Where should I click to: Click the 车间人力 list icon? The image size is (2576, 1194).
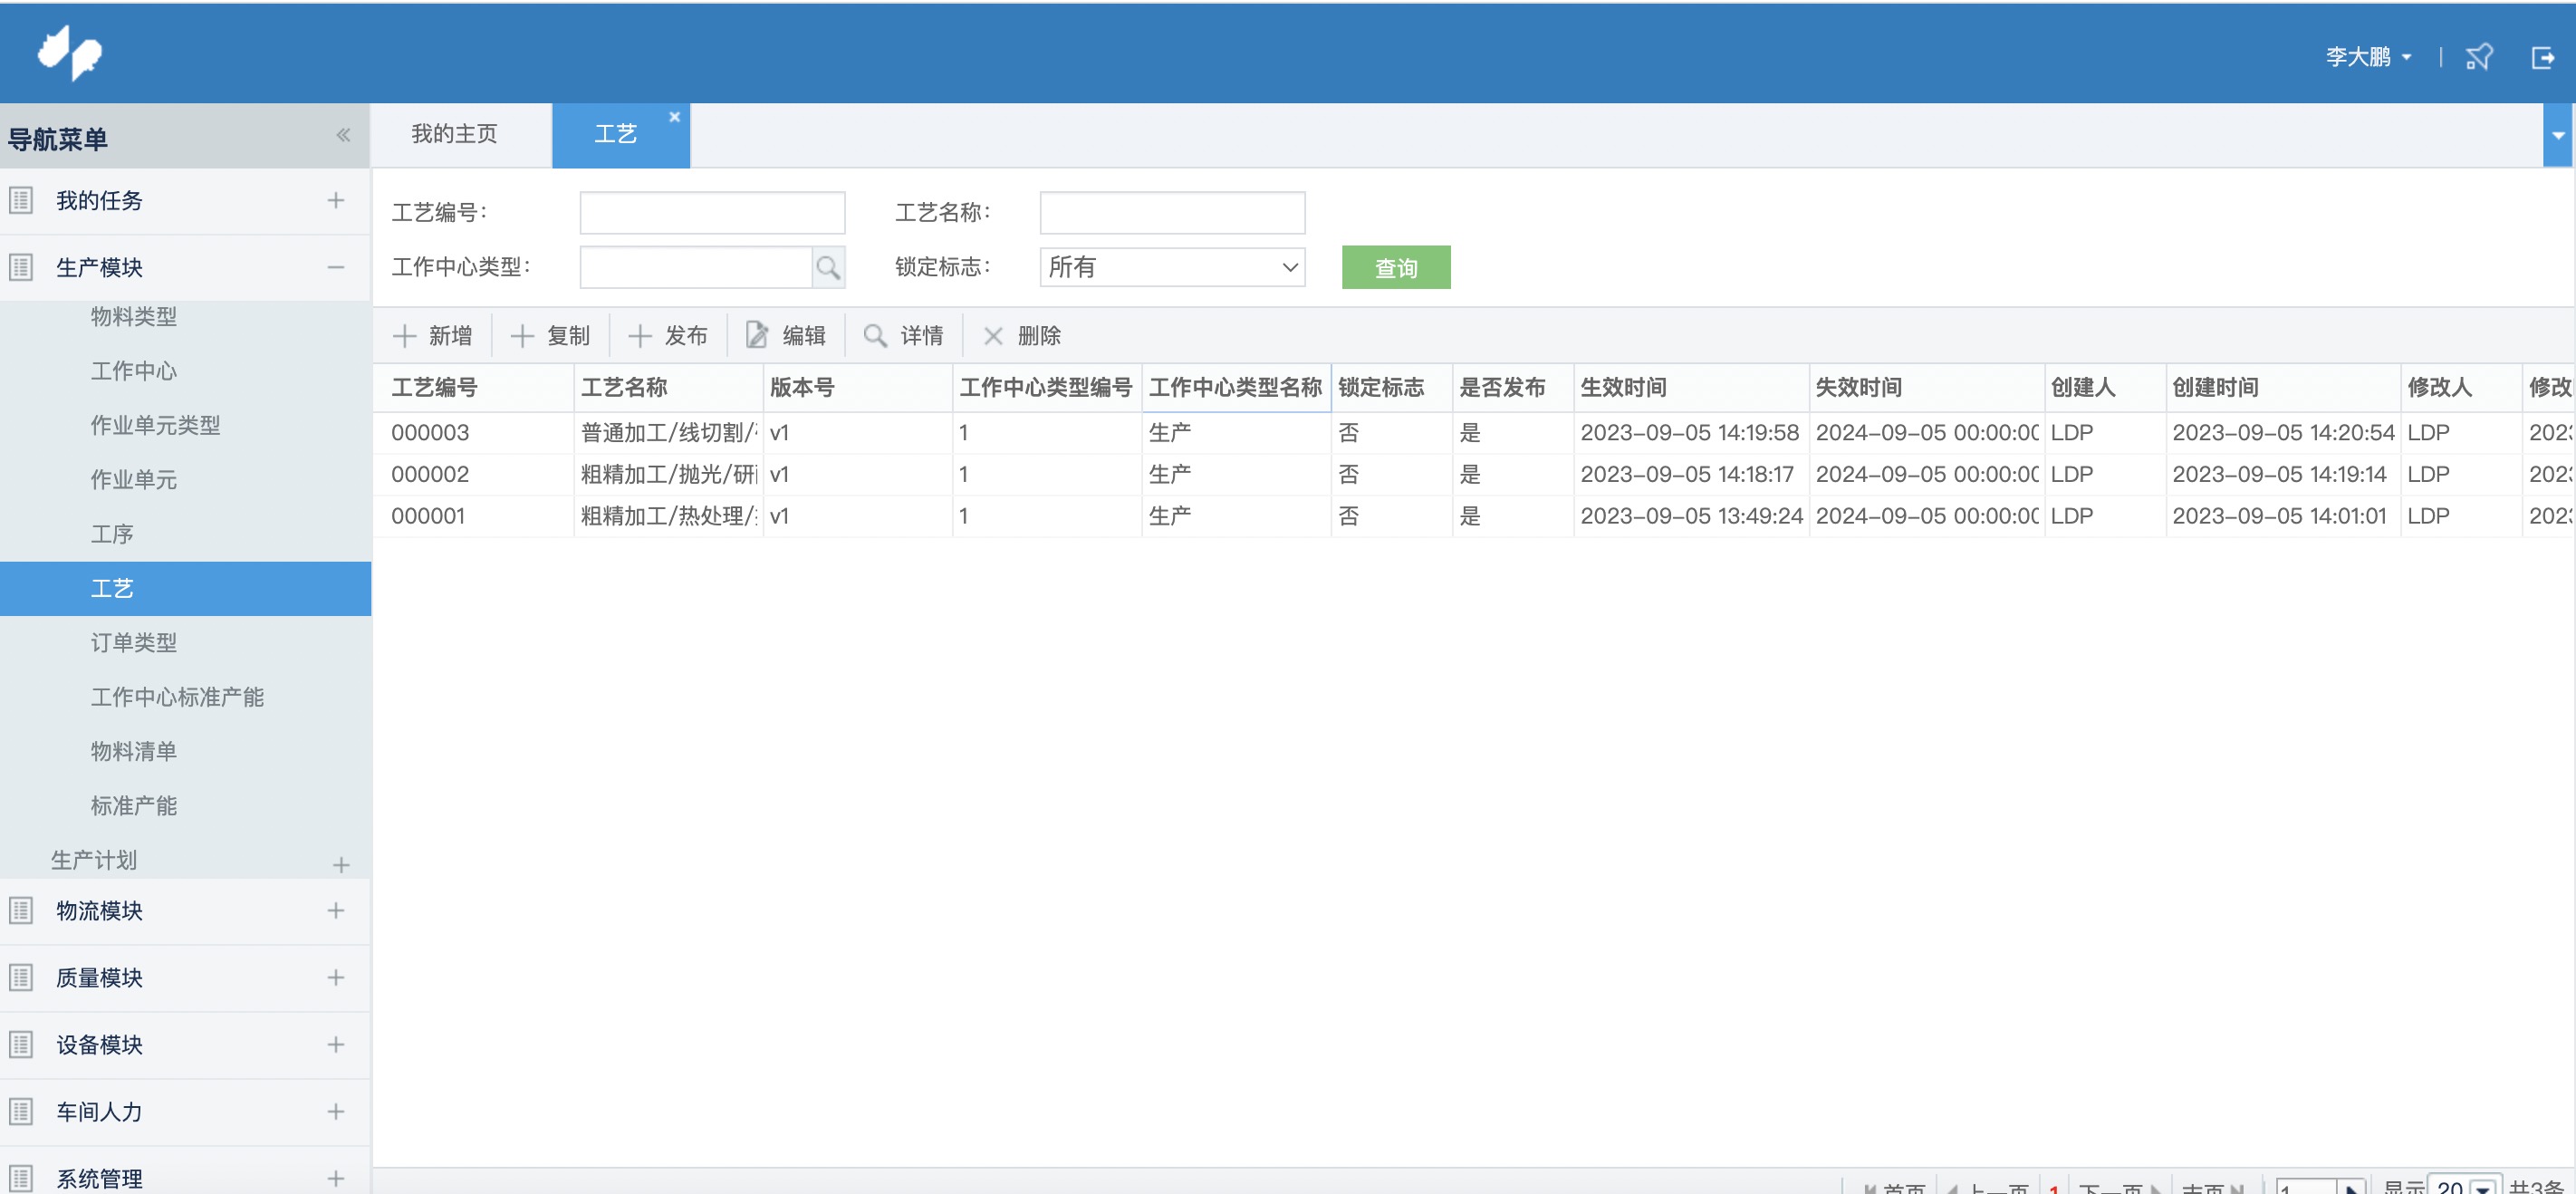coord(21,1111)
